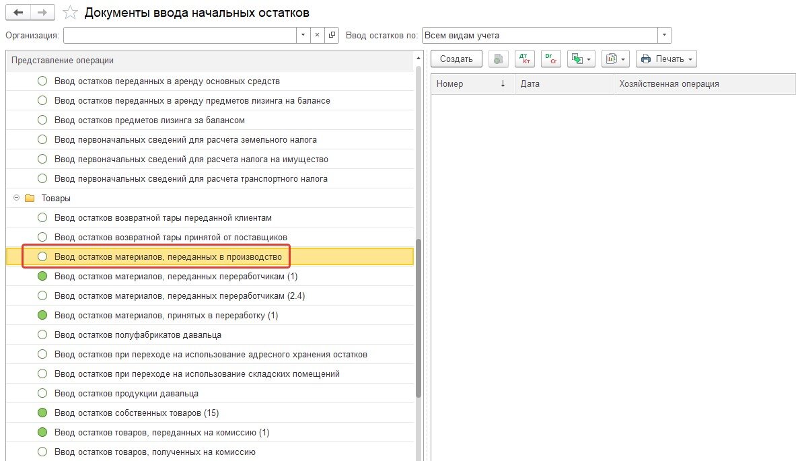Select товаров, полученных на комиссию row
The width and height of the screenshot is (796, 461).
[210, 452]
